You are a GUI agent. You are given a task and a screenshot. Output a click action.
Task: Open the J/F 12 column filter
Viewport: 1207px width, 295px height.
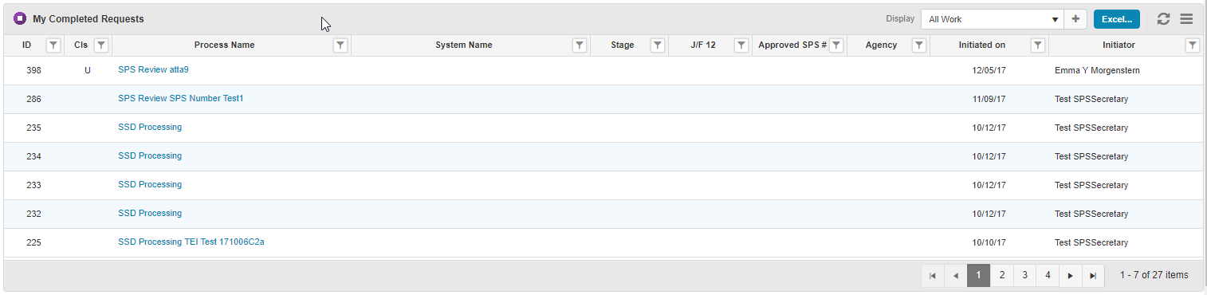(x=741, y=45)
